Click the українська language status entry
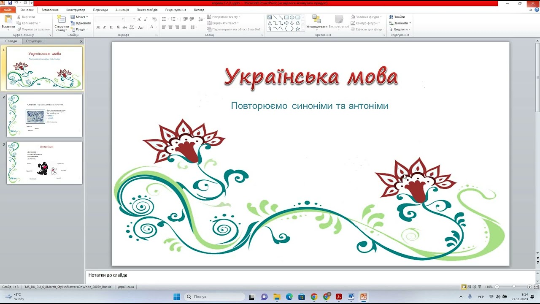Screen dimensions: 540x304 (126, 287)
